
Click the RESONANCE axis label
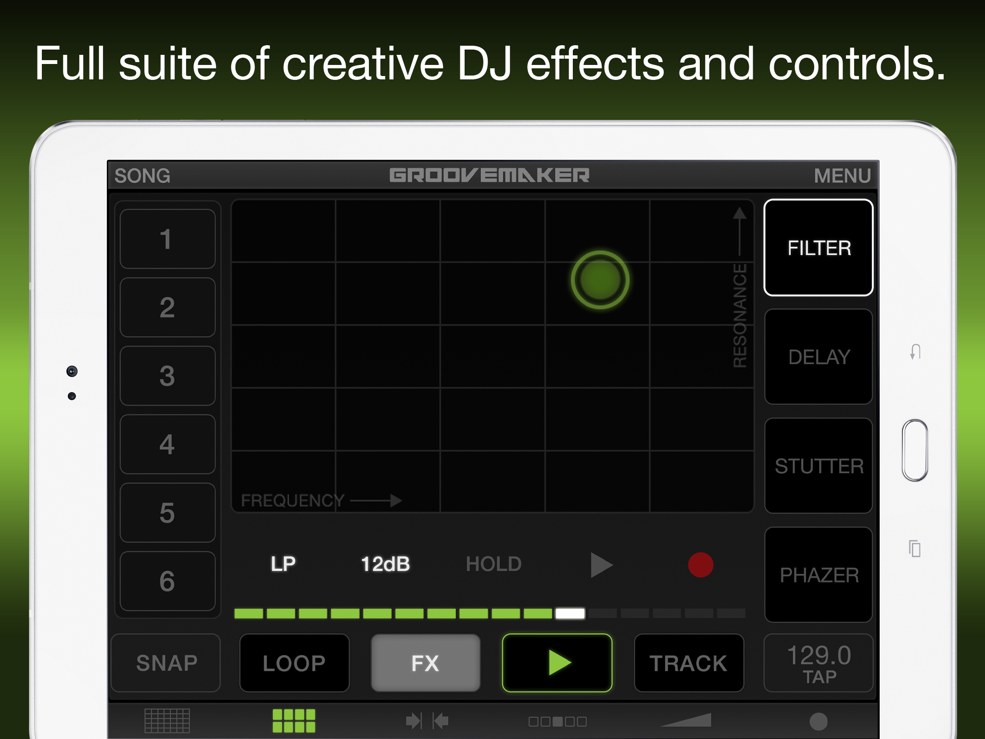point(740,315)
